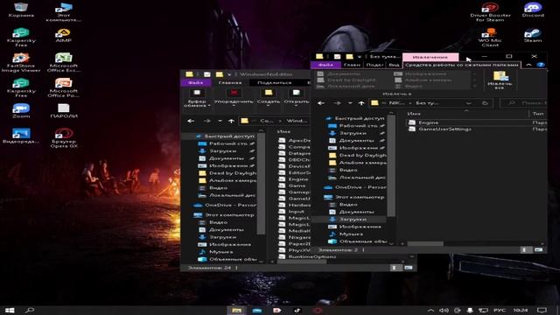Select Альбом камеры in WindowsNoEditor navigation pane
Viewport: 560px width, 315px height.
[x=227, y=180]
